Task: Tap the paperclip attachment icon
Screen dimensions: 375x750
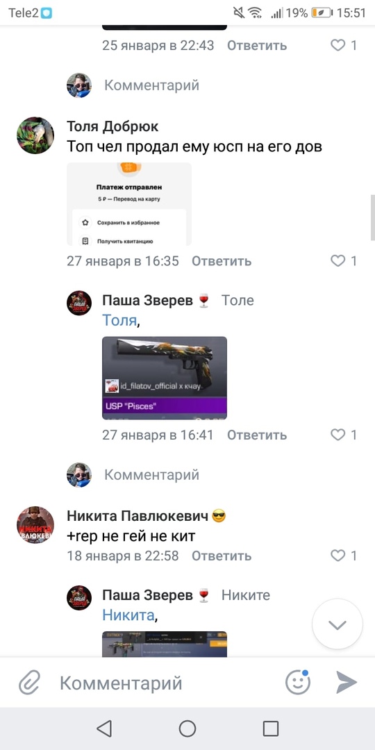Action: click(30, 683)
